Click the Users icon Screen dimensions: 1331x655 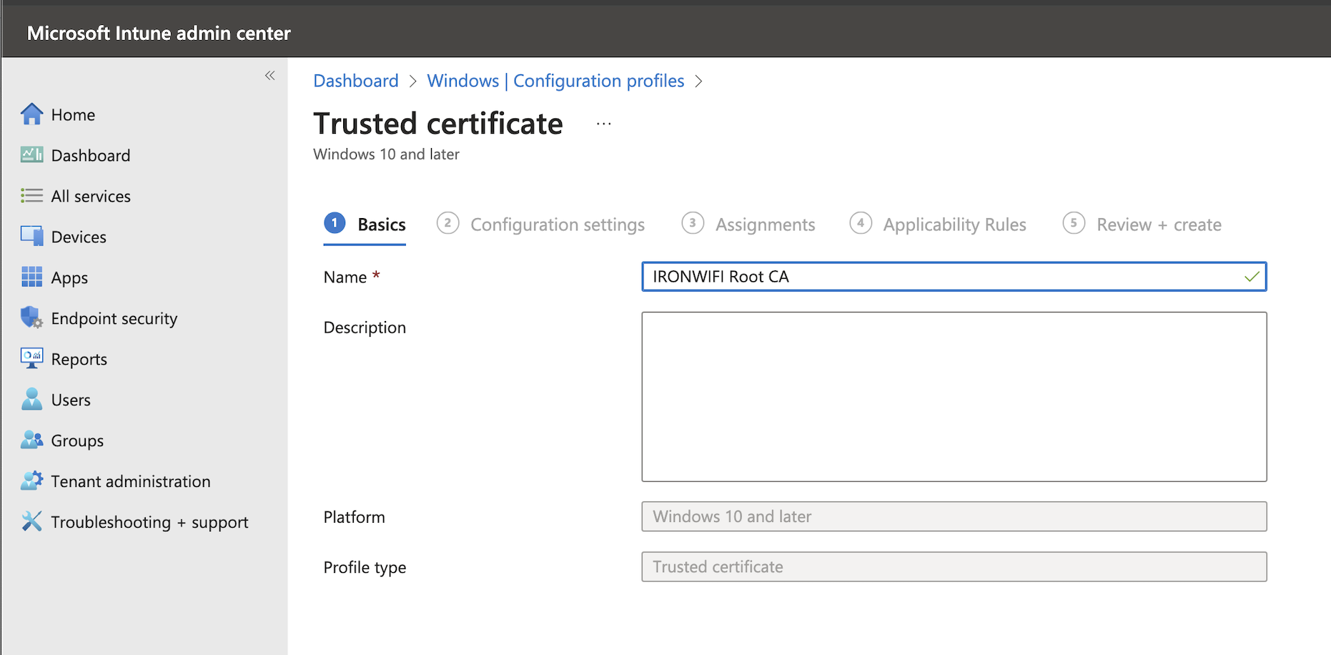[32, 399]
